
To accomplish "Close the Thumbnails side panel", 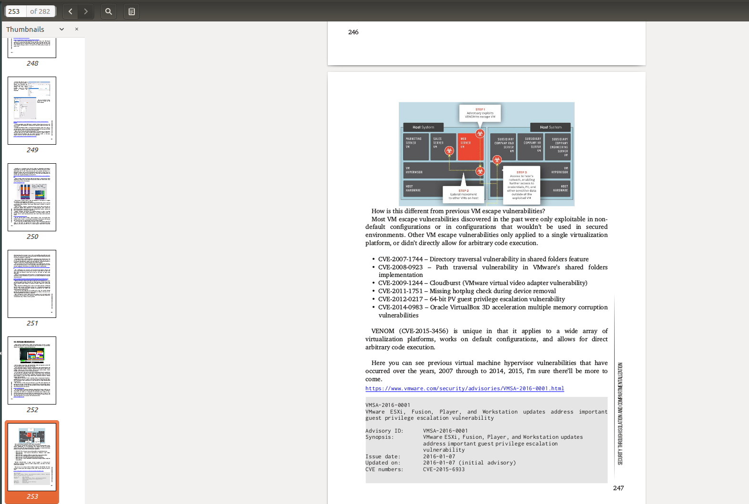I will 77,29.
